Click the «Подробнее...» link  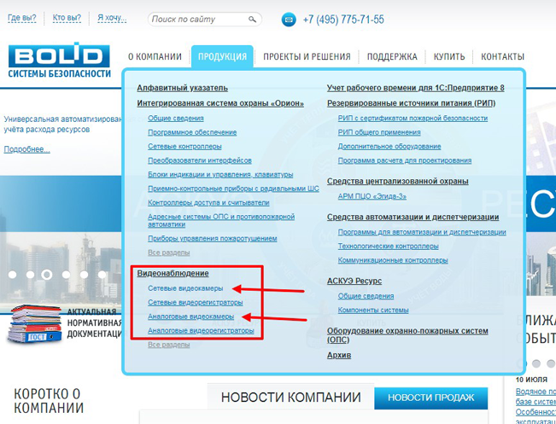point(26,149)
